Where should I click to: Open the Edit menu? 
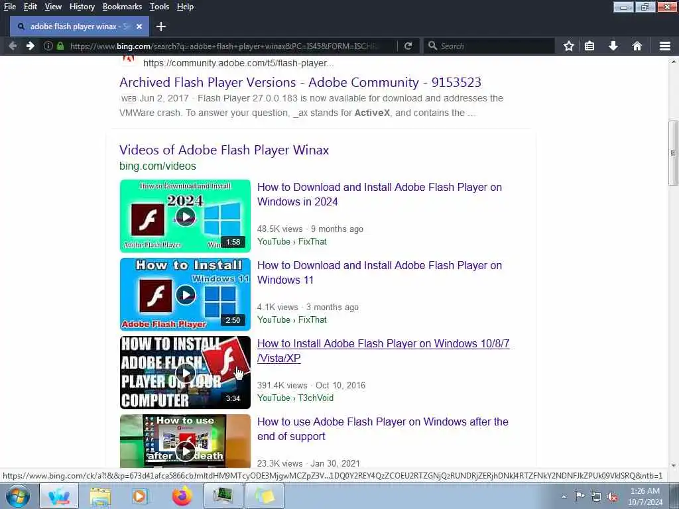pyautogui.click(x=31, y=7)
